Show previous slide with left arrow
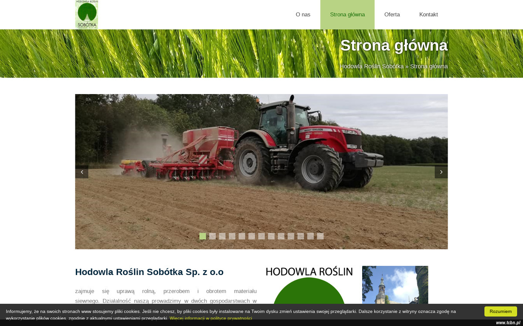Screen dimensions: 523x326 tap(82, 172)
